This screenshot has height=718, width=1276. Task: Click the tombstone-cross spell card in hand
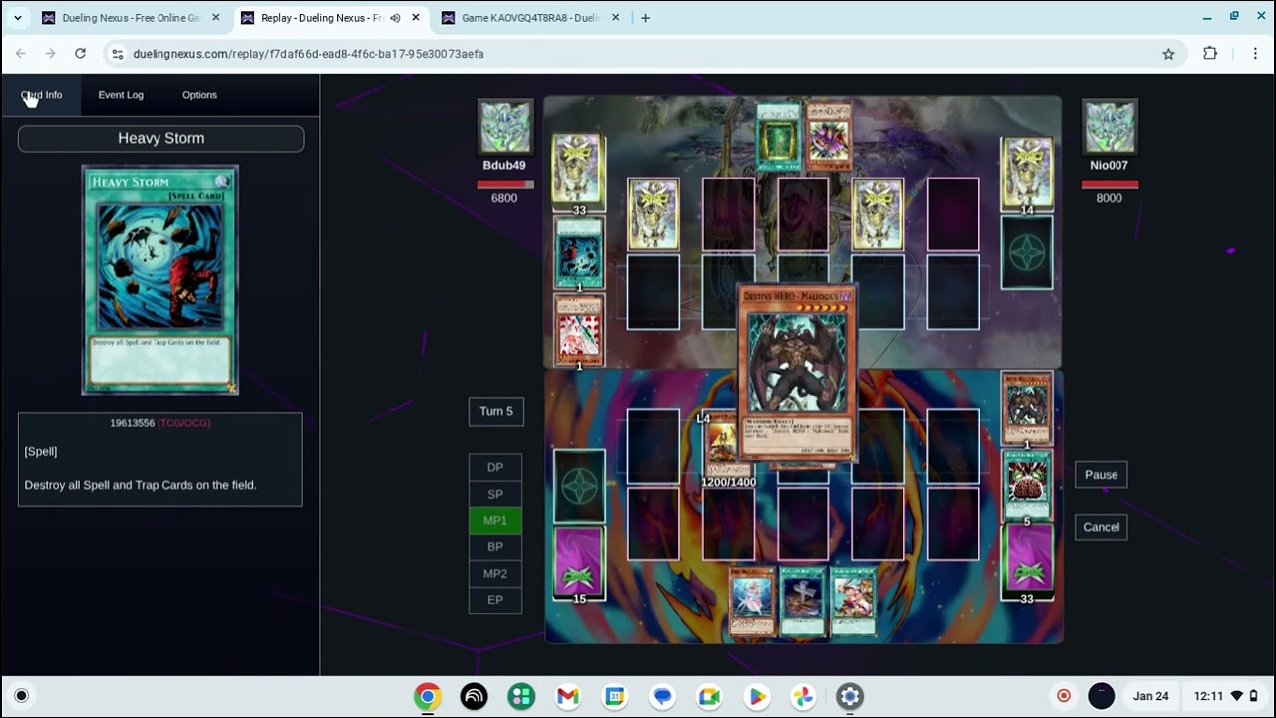pyautogui.click(x=802, y=601)
